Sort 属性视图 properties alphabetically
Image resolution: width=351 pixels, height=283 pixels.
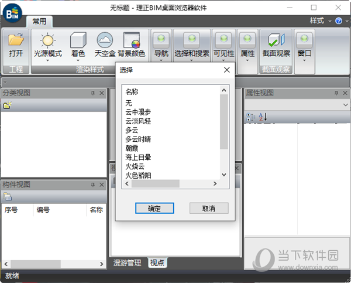point(263,117)
